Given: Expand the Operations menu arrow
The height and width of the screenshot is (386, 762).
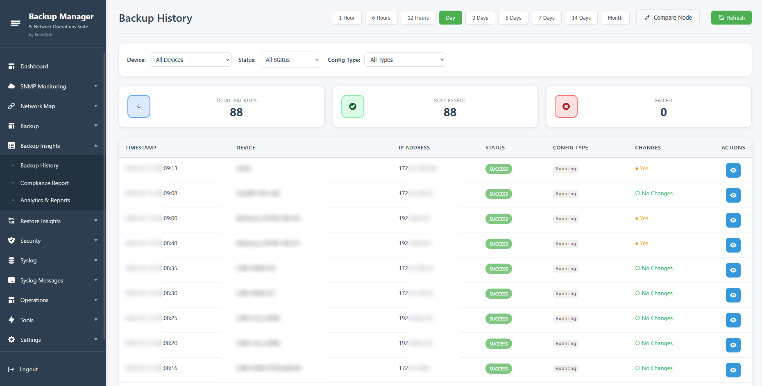Looking at the screenshot, I should point(96,300).
